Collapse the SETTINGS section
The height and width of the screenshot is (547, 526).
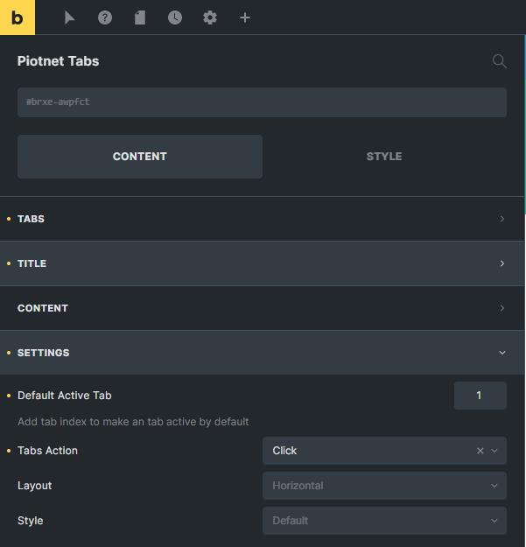(x=263, y=353)
